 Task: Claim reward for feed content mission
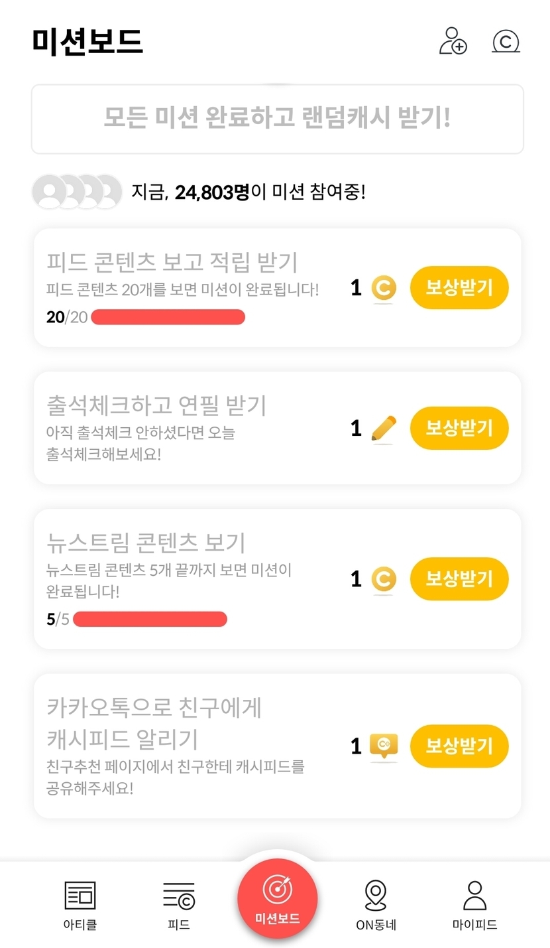pyautogui.click(x=459, y=288)
